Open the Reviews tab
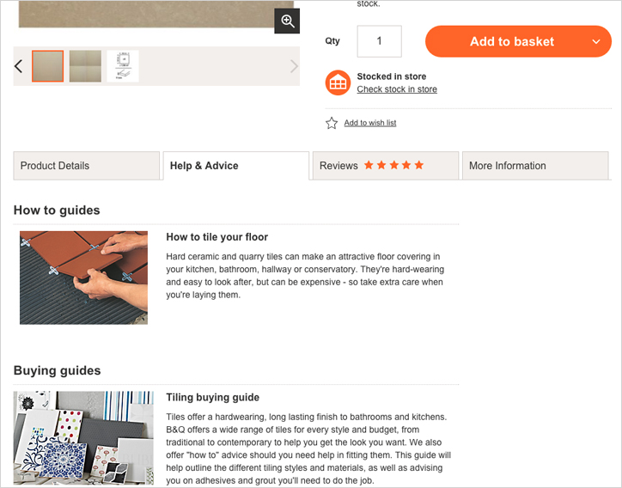 tap(386, 166)
